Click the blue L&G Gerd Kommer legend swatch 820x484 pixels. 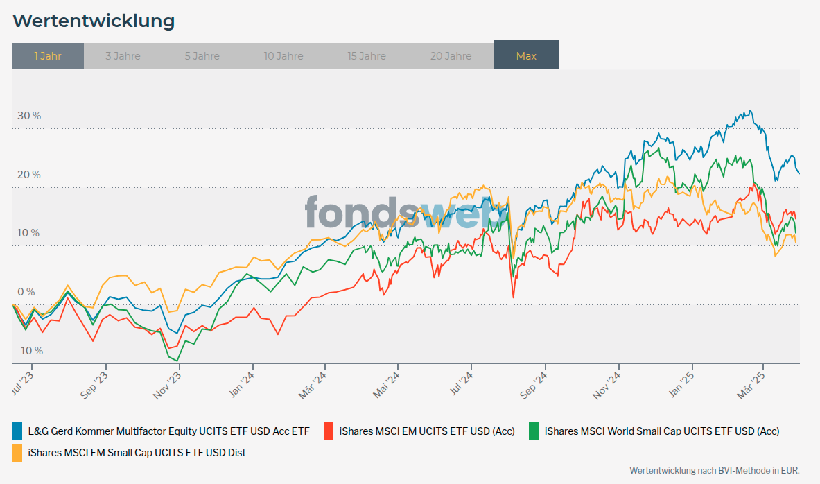click(18, 431)
